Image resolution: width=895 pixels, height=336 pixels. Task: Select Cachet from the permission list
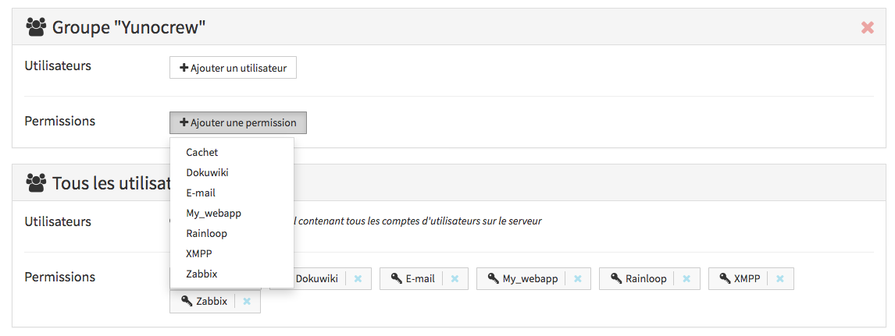coord(202,152)
